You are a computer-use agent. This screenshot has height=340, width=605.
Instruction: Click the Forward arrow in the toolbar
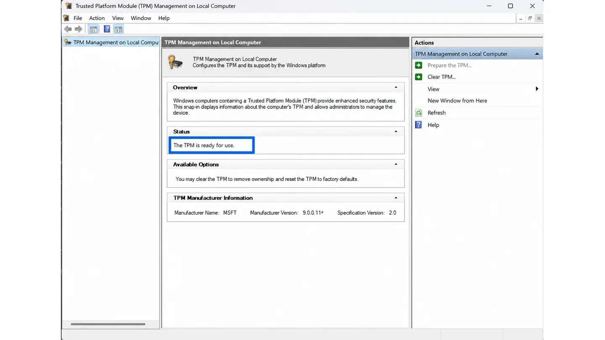coord(78,29)
